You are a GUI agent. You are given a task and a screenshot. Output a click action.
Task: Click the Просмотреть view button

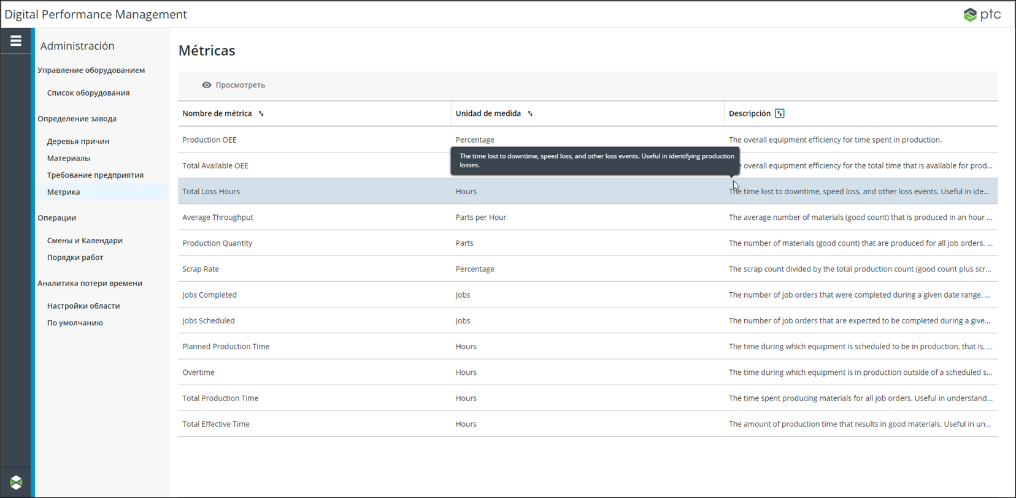tap(234, 85)
